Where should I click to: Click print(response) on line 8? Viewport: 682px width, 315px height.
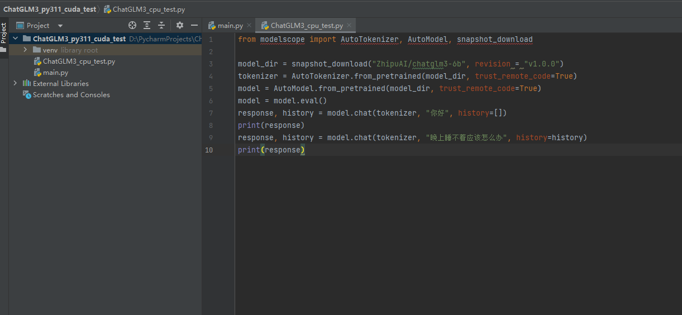pyautogui.click(x=271, y=125)
